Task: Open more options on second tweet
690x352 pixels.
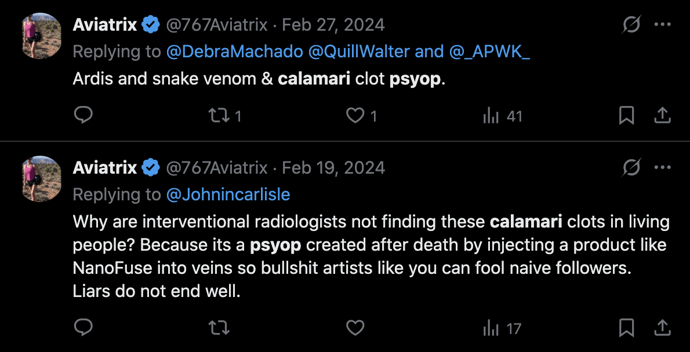Action: pos(662,168)
